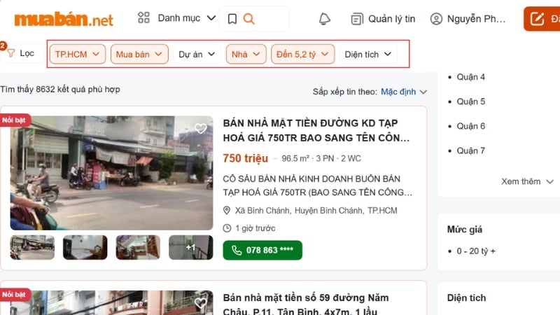Screen dimensions: 560x315
Task: Expand Xem thêm district list
Action: click(527, 181)
